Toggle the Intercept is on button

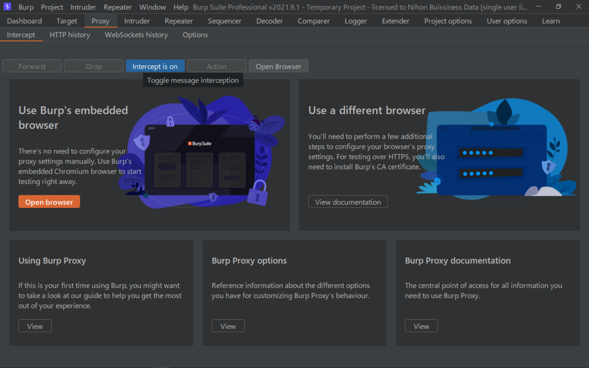coord(155,66)
